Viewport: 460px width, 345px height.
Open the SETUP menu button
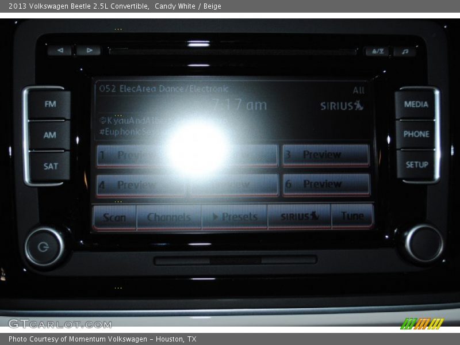[416, 164]
